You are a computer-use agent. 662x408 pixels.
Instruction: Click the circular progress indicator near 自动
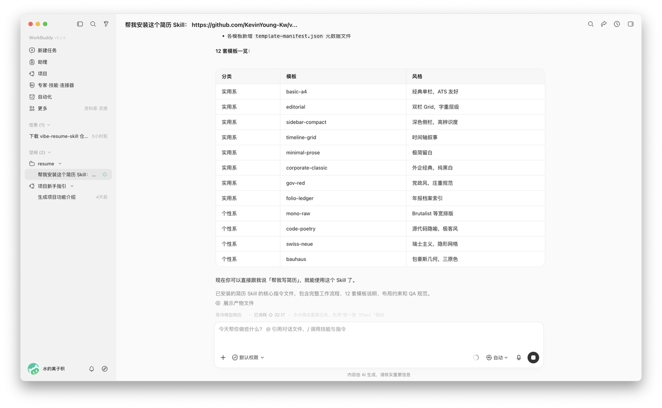(x=476, y=357)
